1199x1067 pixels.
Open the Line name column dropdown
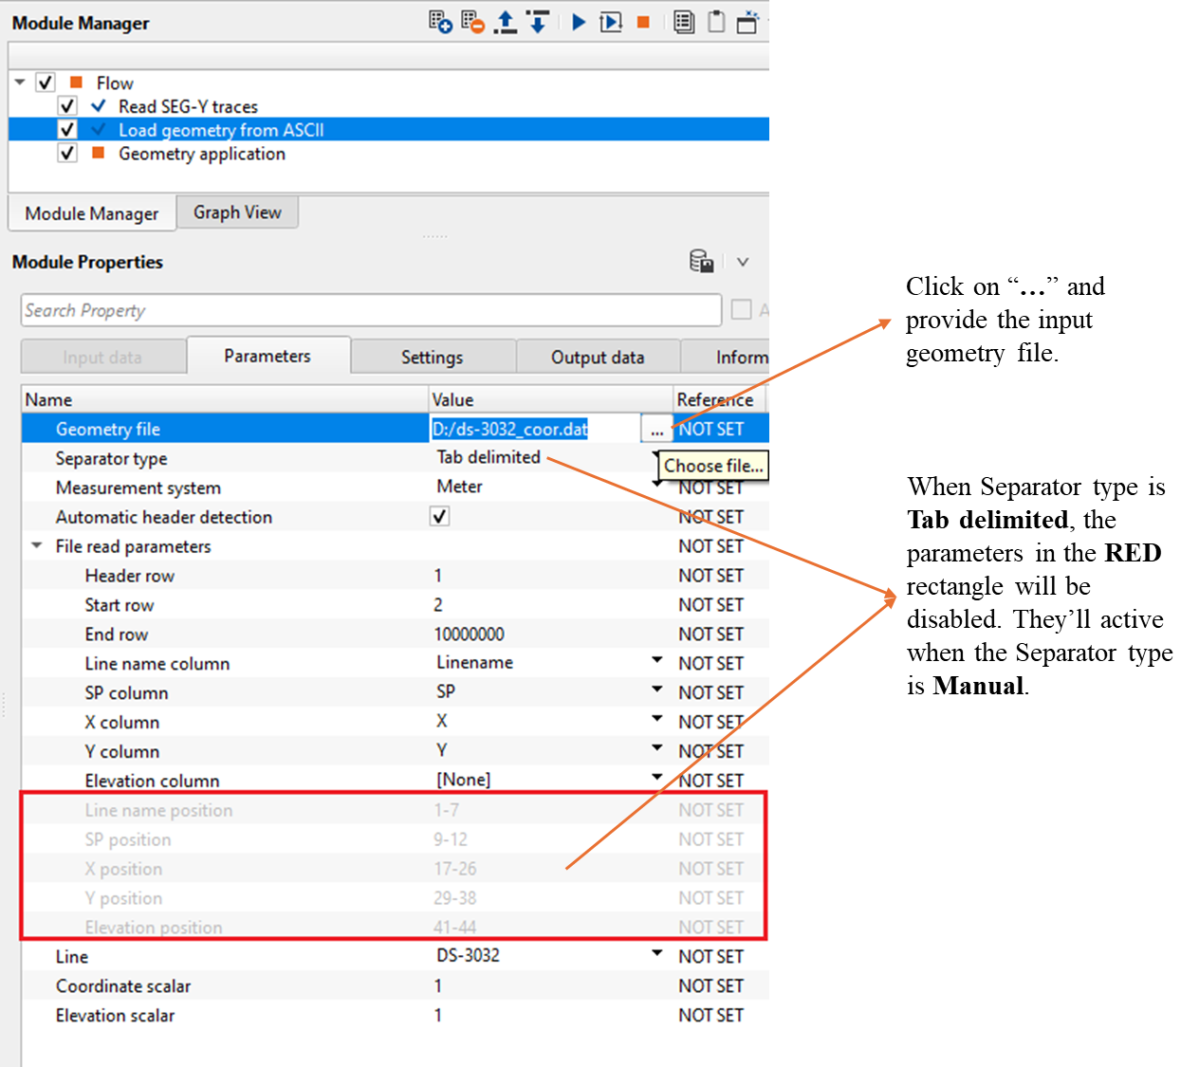click(x=656, y=661)
